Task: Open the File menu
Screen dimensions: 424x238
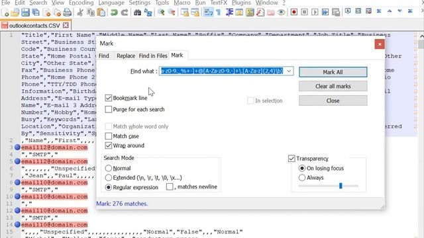Action: point(5,3)
